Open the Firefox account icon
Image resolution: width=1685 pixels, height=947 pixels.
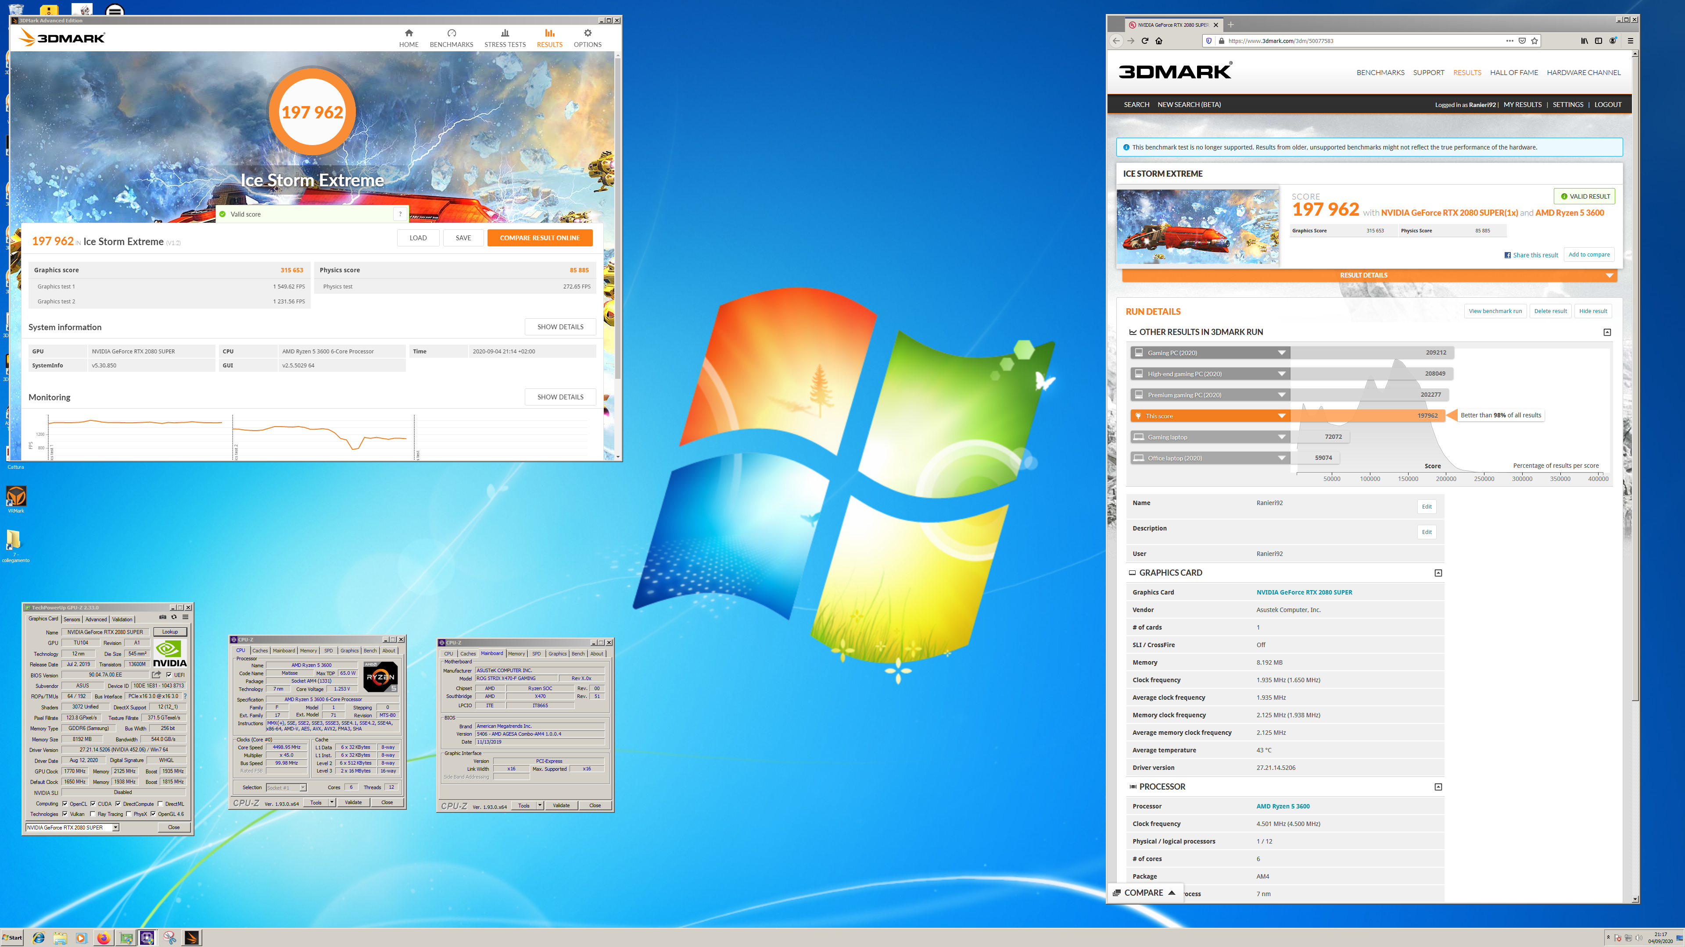coord(1613,40)
